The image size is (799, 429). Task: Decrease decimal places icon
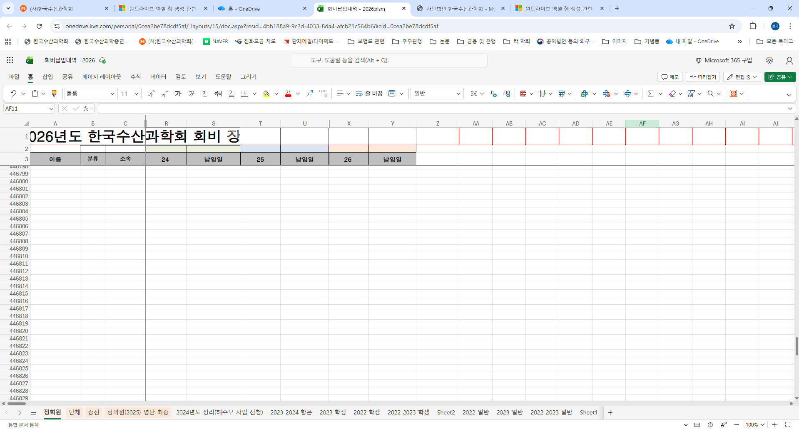click(x=493, y=94)
